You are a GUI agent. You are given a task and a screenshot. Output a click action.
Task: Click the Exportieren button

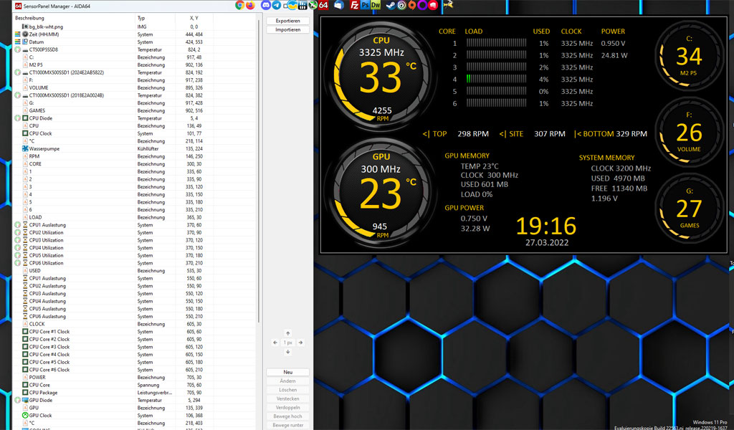coord(288,21)
